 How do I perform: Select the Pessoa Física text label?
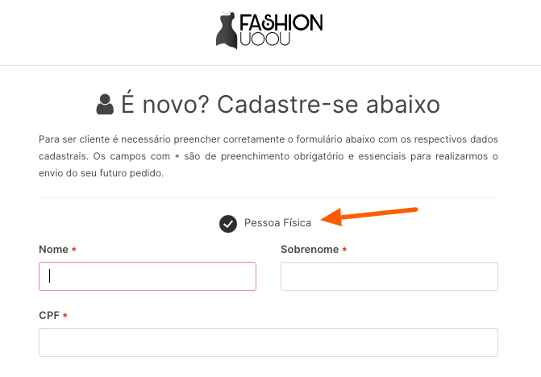click(x=277, y=223)
